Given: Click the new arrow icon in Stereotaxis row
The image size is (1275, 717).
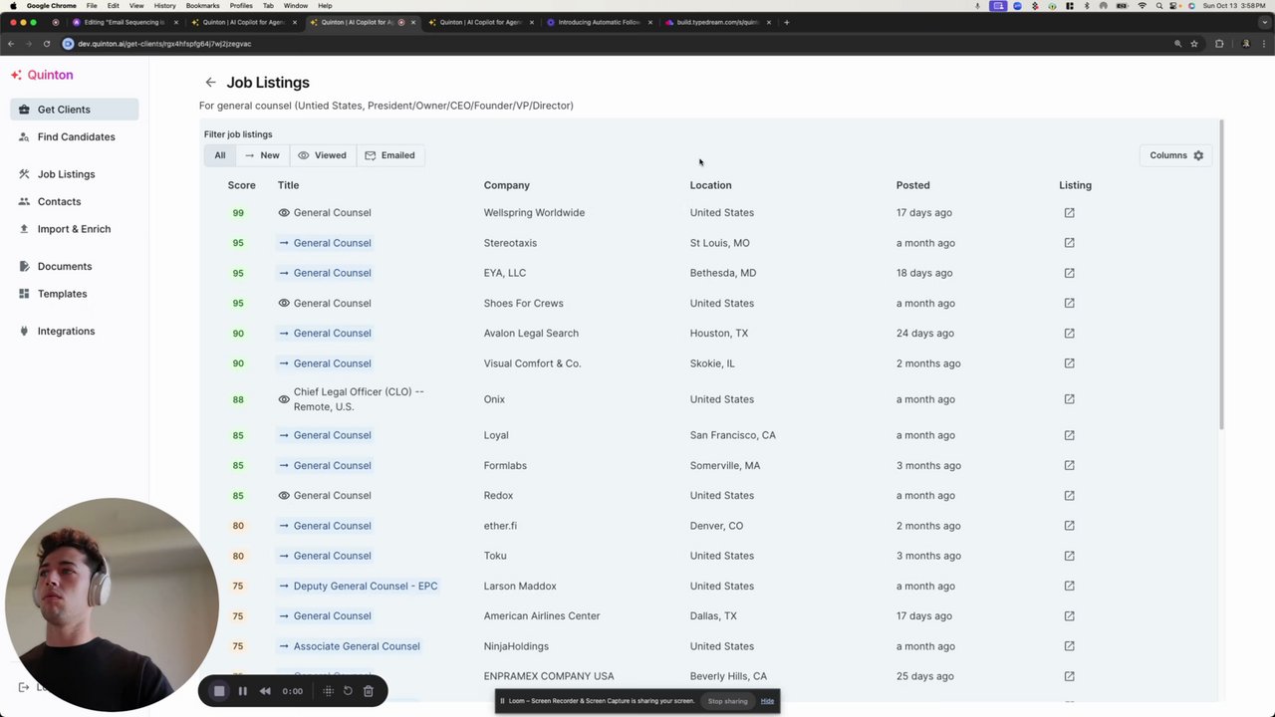Looking at the screenshot, I should [x=284, y=243].
